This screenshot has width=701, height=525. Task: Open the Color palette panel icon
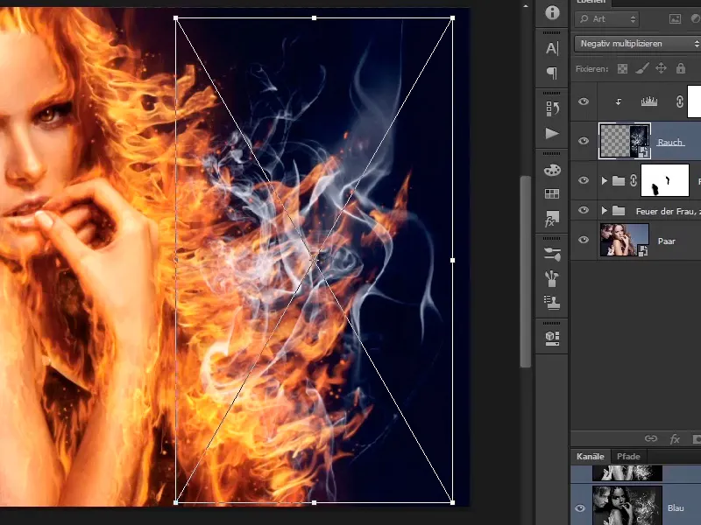click(552, 170)
